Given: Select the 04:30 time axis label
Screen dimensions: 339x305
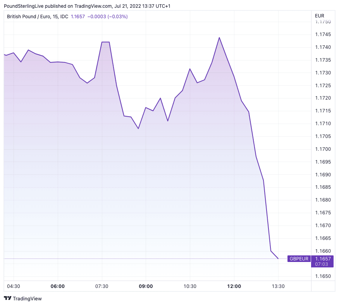Looking at the screenshot, I should pos(14,286).
